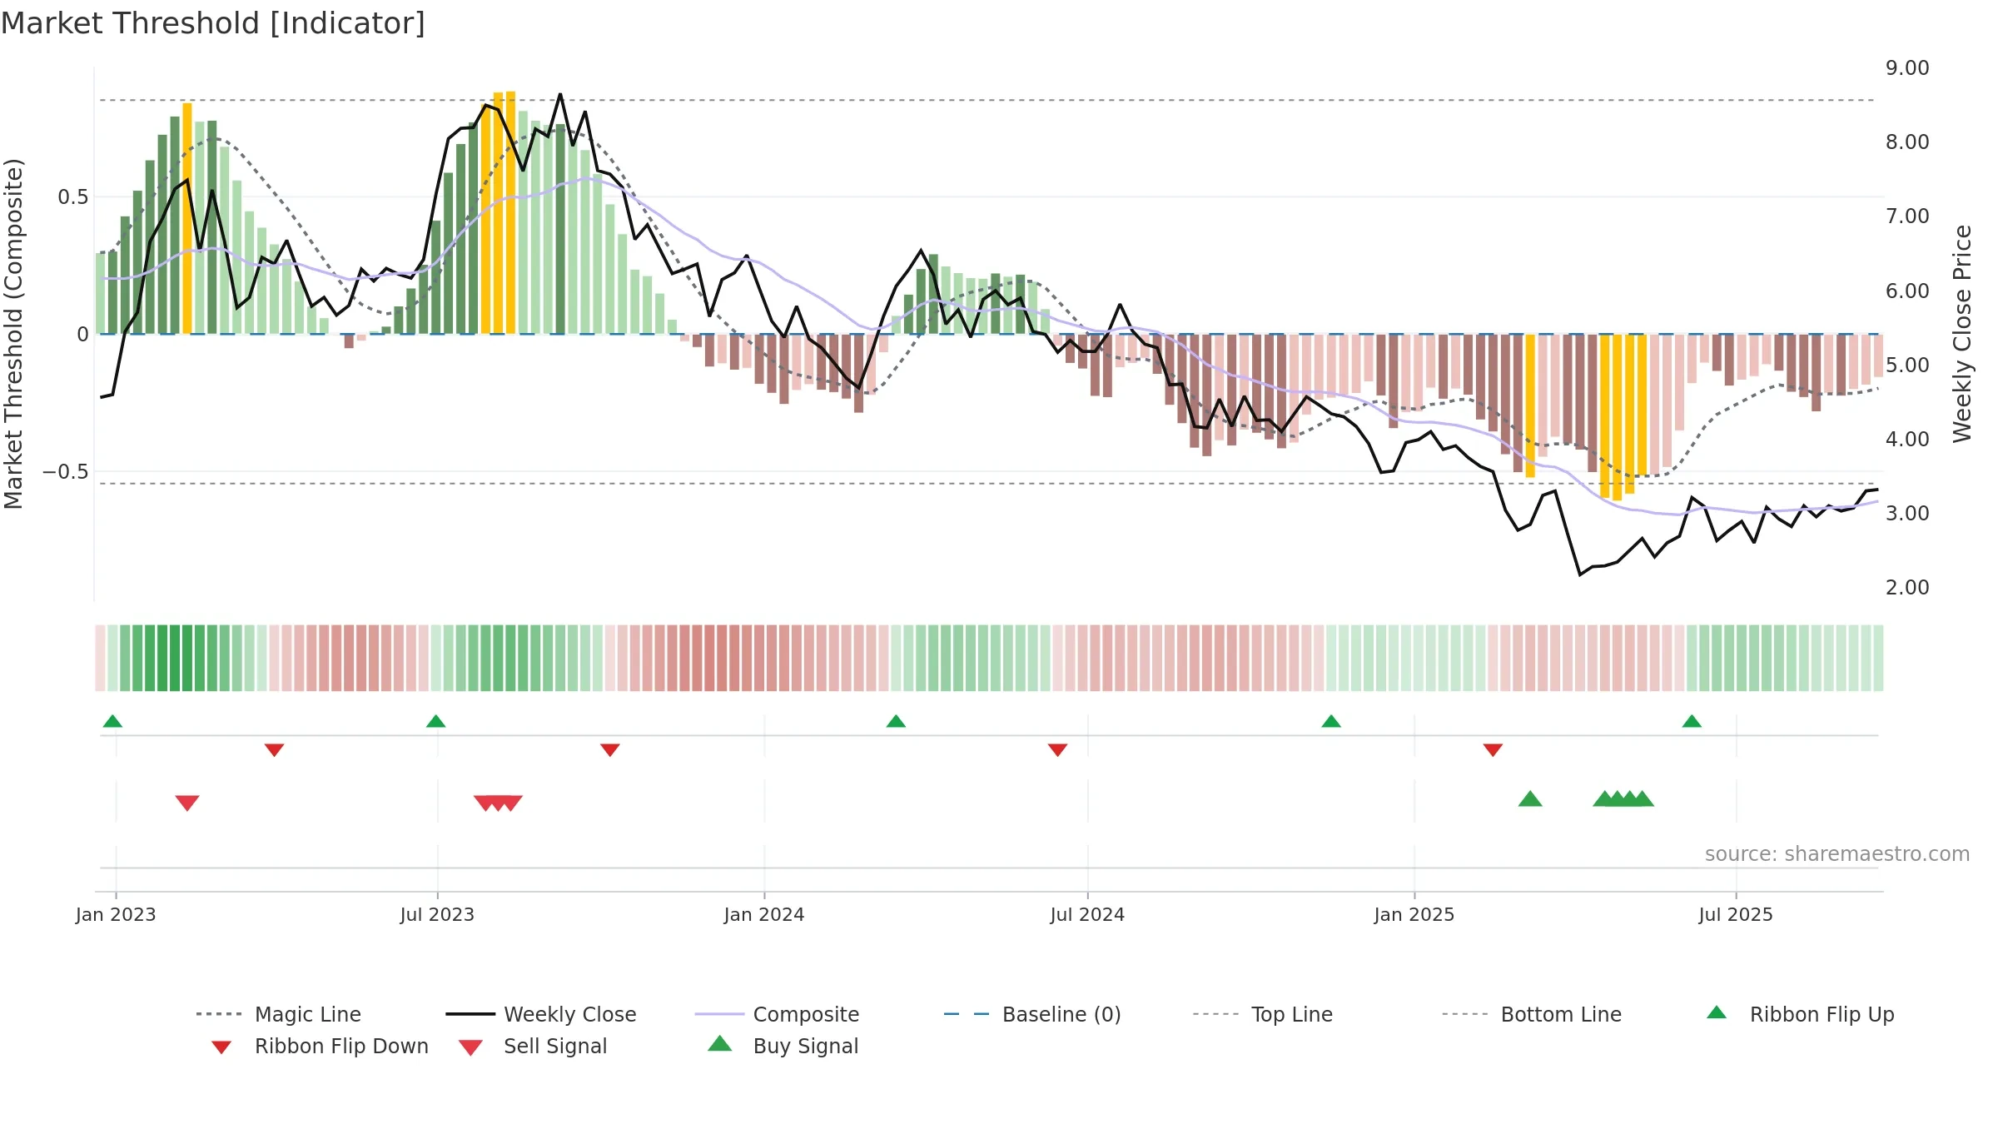Click the 6.00 price axis label
Screen dimensions: 1998x1124
[1907, 291]
